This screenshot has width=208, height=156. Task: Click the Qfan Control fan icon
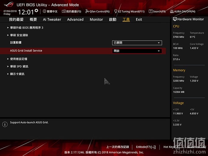pyautogui.click(x=87, y=11)
